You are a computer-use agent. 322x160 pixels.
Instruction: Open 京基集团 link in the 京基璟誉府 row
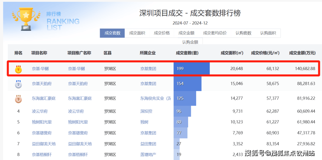148,133
